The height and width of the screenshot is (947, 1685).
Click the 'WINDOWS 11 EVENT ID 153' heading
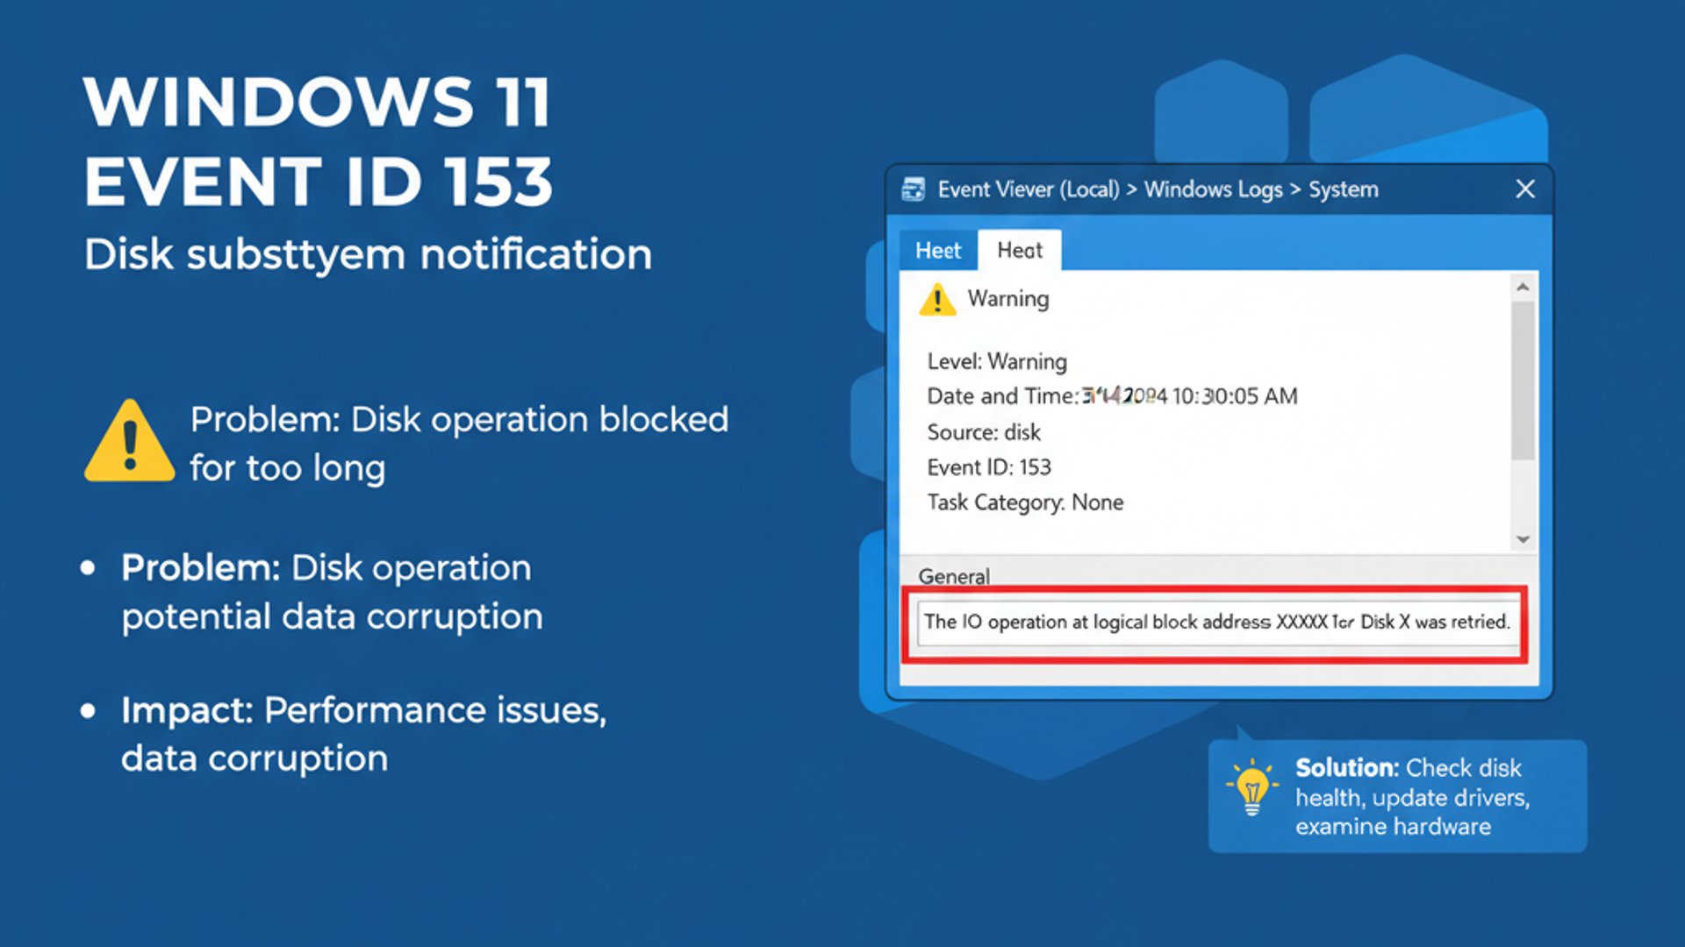click(318, 141)
